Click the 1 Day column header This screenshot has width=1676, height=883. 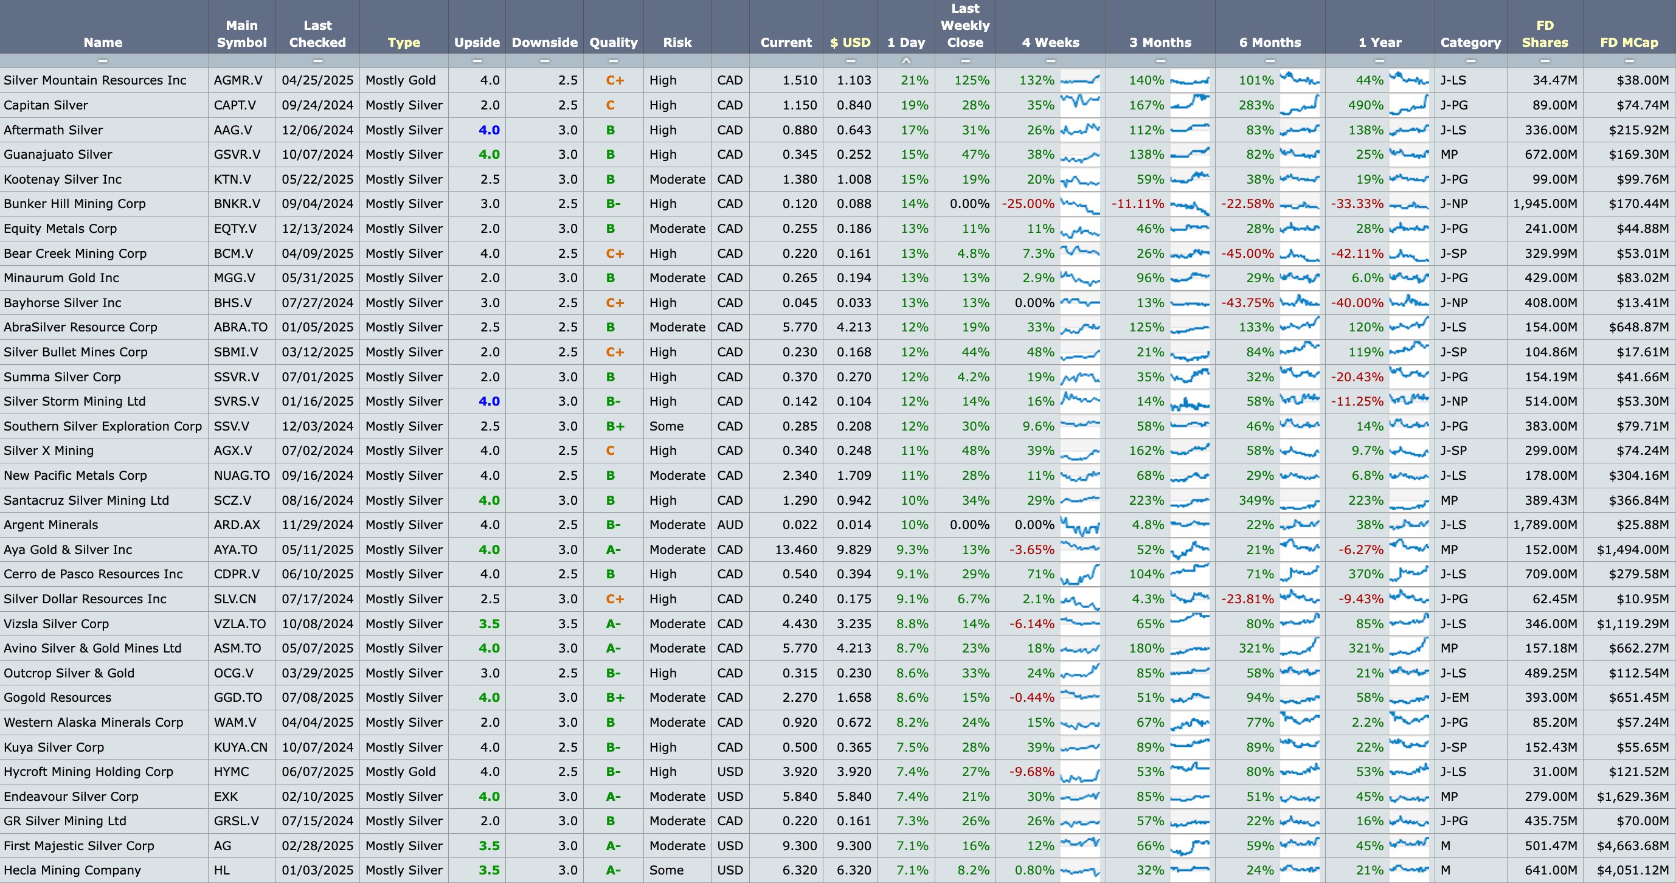click(906, 43)
